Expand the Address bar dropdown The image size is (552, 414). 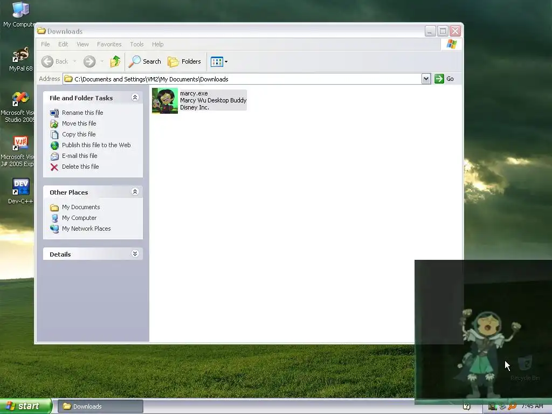(426, 79)
